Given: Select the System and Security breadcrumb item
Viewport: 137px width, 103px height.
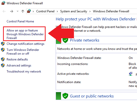Looking at the screenshot, I should [74, 11].
